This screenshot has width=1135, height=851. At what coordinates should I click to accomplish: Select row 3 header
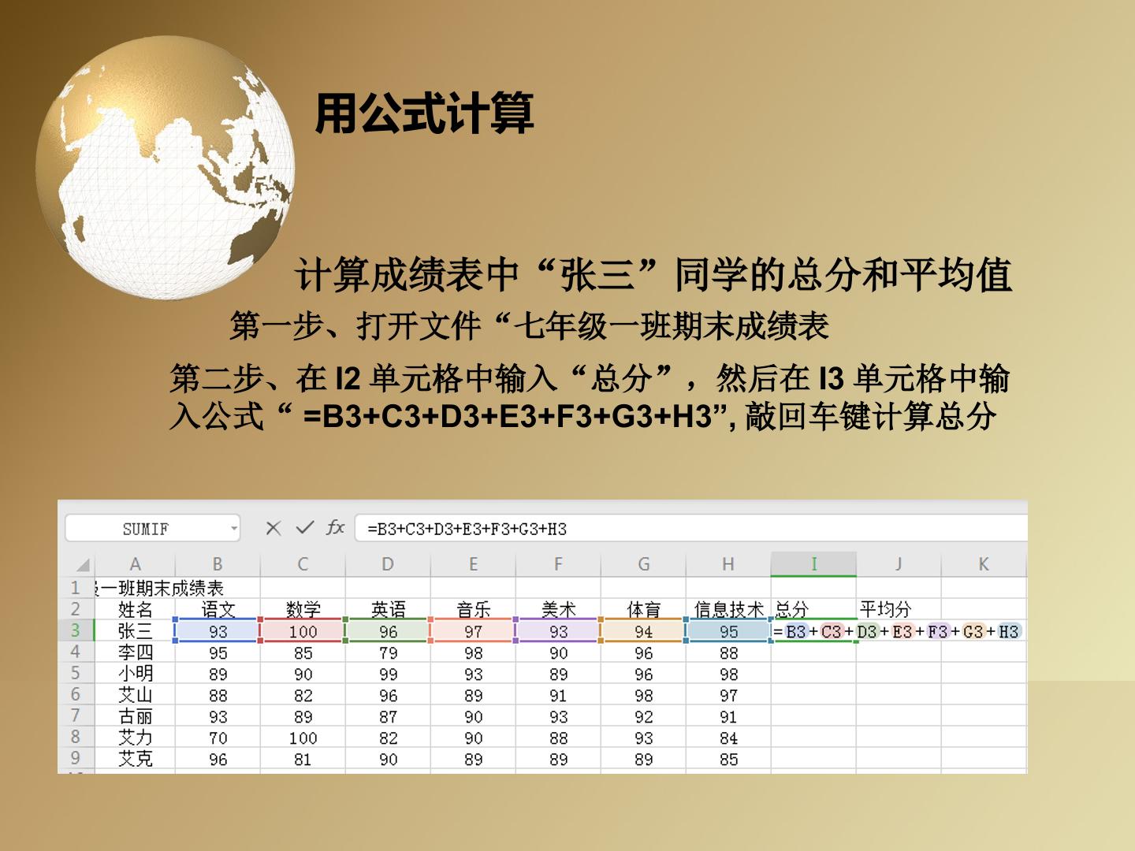coord(76,630)
